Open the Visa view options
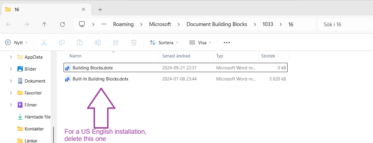 pyautogui.click(x=200, y=42)
